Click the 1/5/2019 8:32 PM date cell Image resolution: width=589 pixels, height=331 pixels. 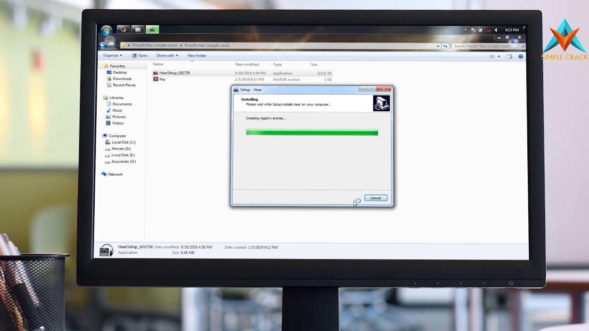click(x=249, y=80)
